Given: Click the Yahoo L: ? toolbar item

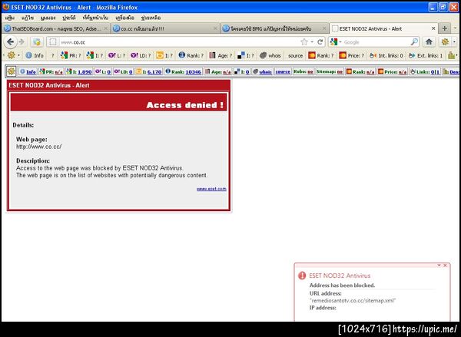Looking at the screenshot, I should coord(117,55).
